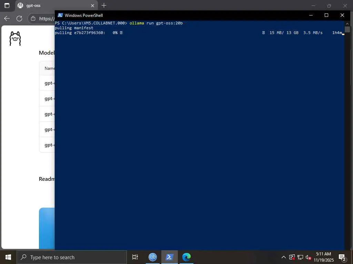Open the notification center icon
Viewport: 353px width, 264px height.
(342, 257)
